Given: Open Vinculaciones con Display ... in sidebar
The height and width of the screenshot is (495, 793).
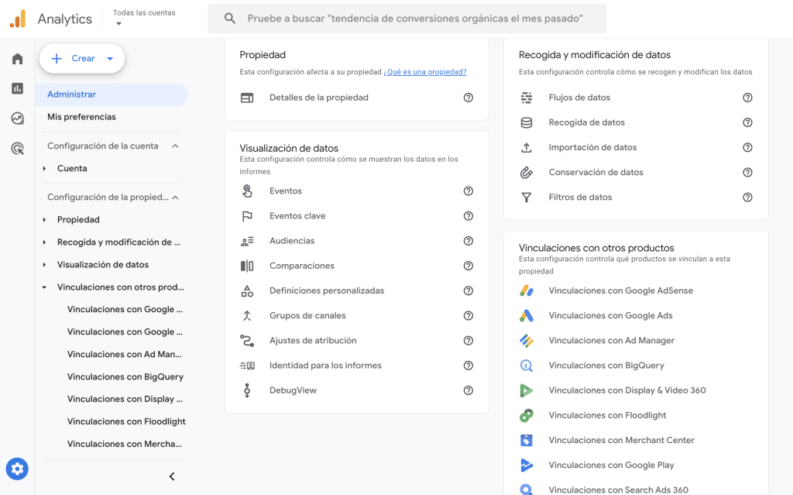Looking at the screenshot, I should coord(125,399).
